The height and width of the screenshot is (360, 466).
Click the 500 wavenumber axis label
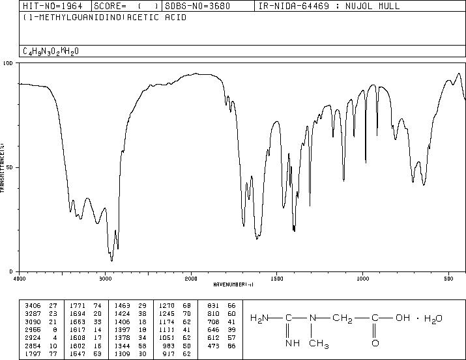point(448,279)
